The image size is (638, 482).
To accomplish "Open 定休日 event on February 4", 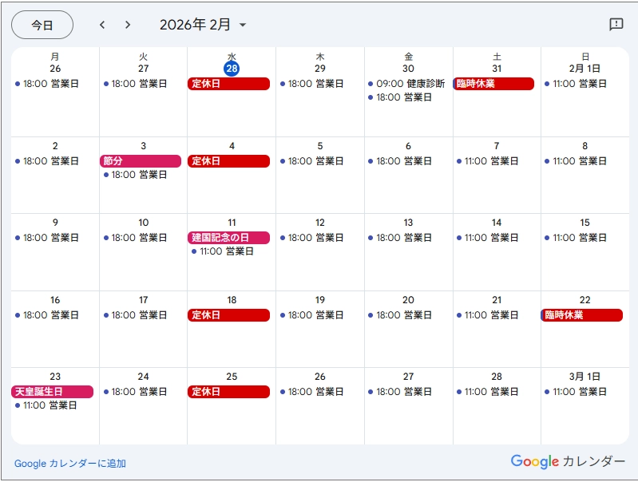I will (x=229, y=161).
